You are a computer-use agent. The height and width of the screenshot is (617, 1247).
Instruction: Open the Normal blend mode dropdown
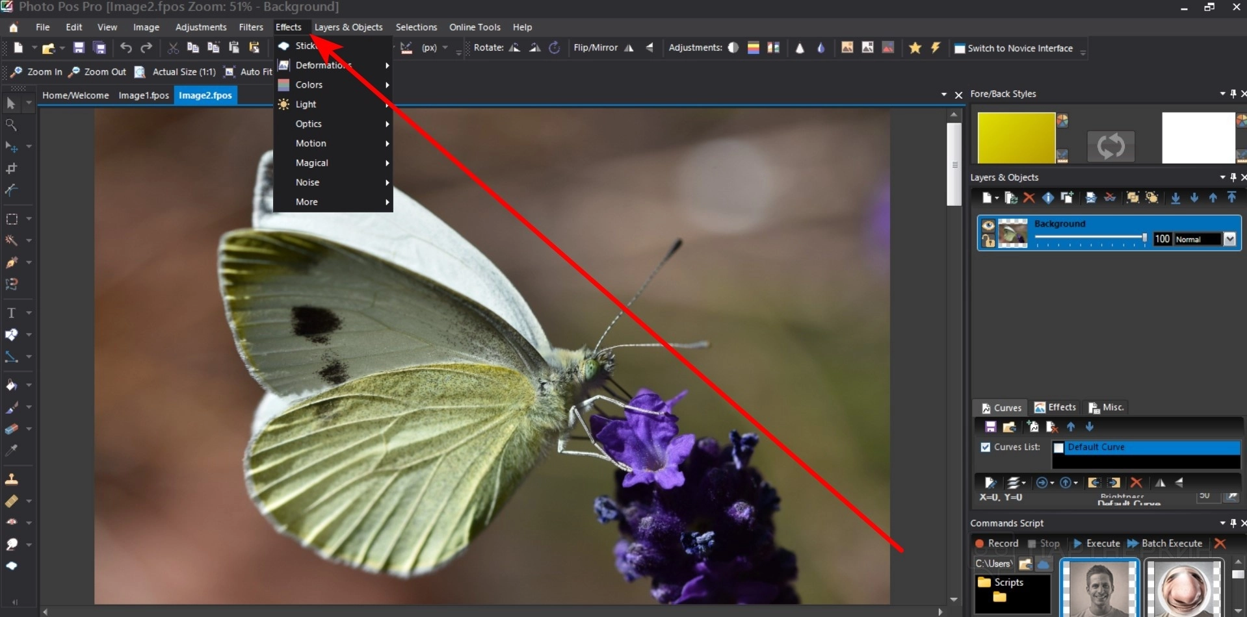[1229, 239]
